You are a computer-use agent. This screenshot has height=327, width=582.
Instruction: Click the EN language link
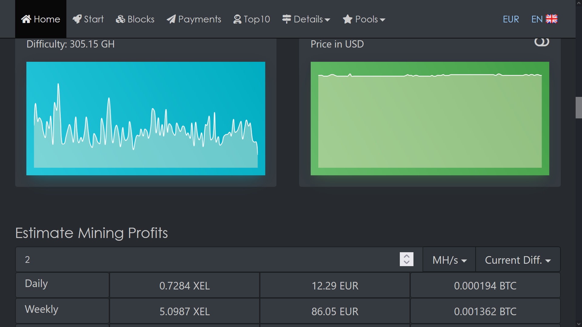tap(537, 19)
